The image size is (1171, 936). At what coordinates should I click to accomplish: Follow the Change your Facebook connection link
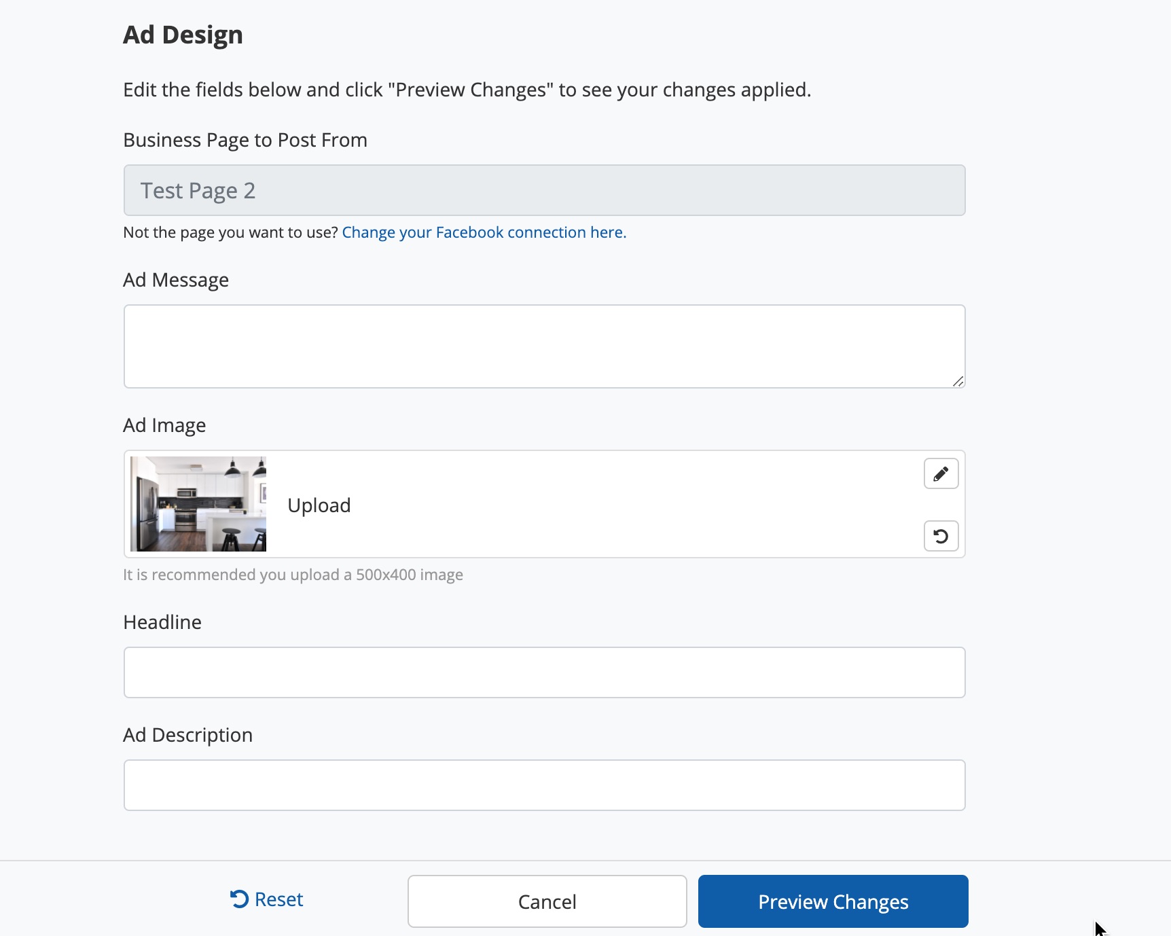(484, 232)
